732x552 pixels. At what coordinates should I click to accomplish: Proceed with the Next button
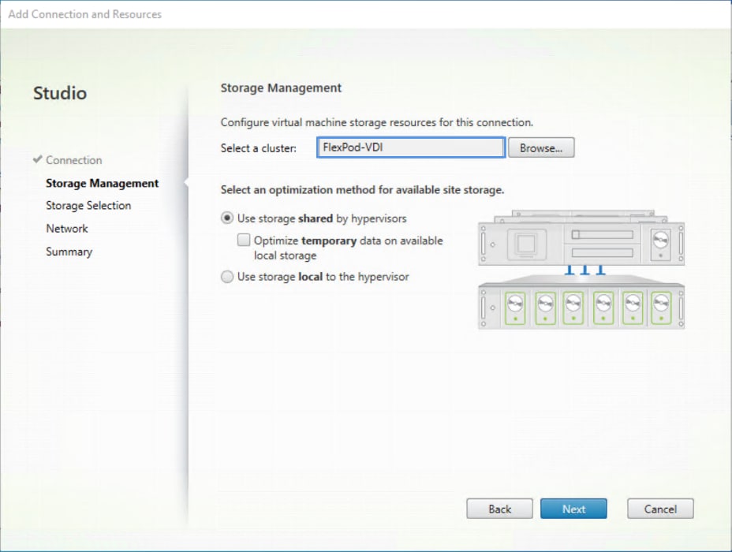click(573, 509)
